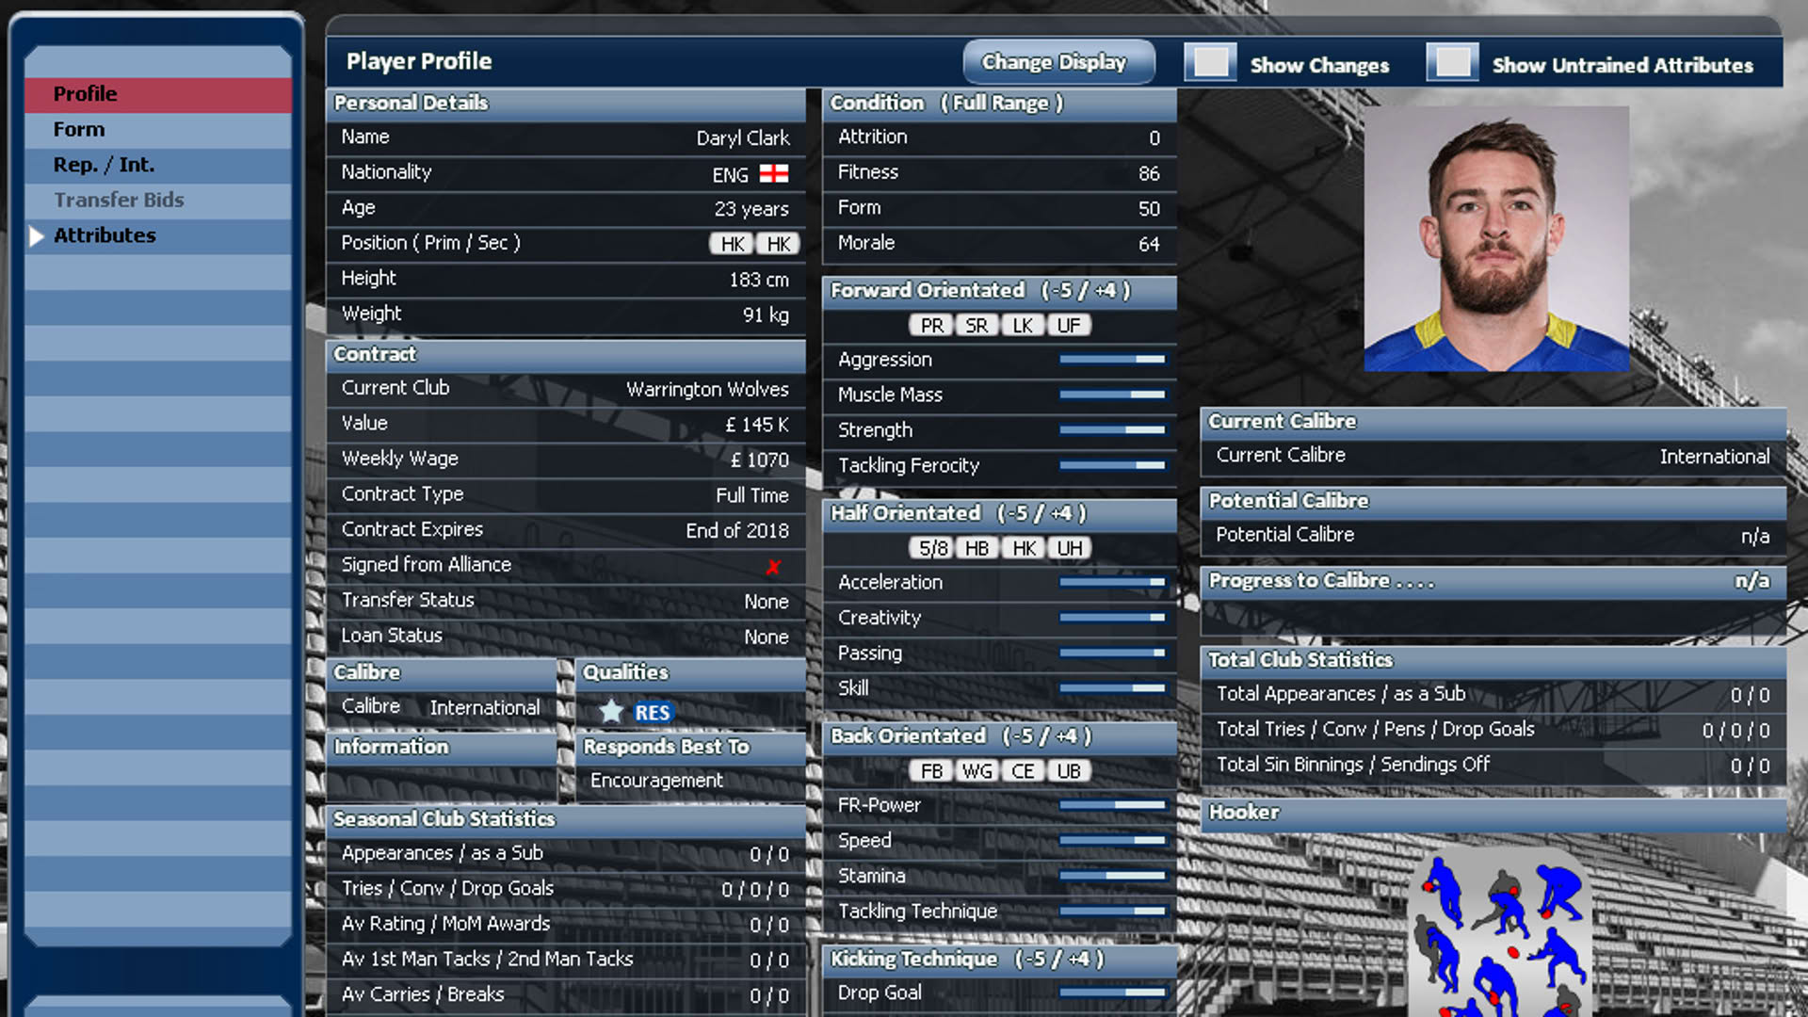Image resolution: width=1808 pixels, height=1017 pixels.
Task: Click the Fitness value '86'
Action: [x=1149, y=173]
